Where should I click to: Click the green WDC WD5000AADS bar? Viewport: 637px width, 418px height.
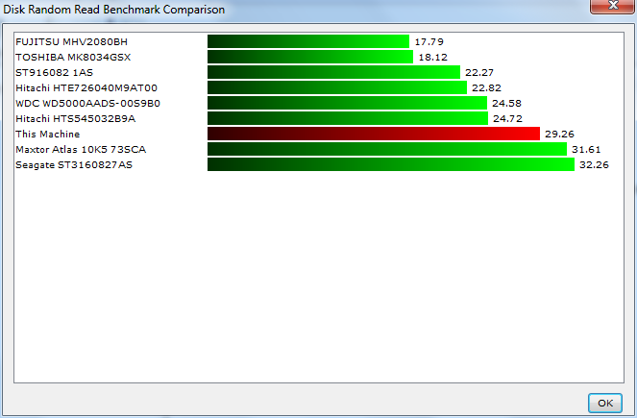pos(348,103)
